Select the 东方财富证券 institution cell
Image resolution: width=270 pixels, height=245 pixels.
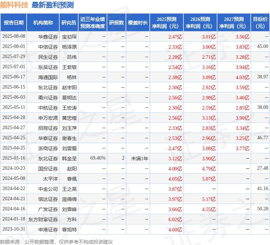click(x=43, y=219)
